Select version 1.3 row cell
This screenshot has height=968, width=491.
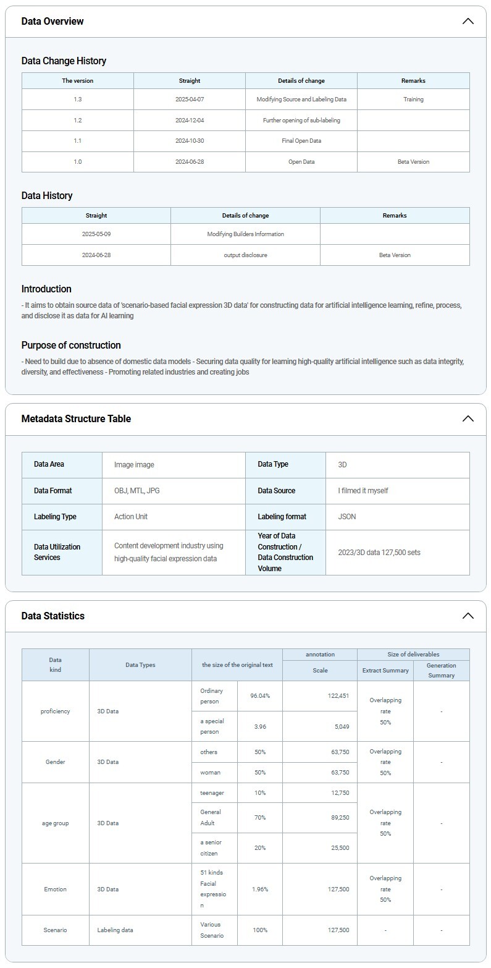click(x=78, y=100)
